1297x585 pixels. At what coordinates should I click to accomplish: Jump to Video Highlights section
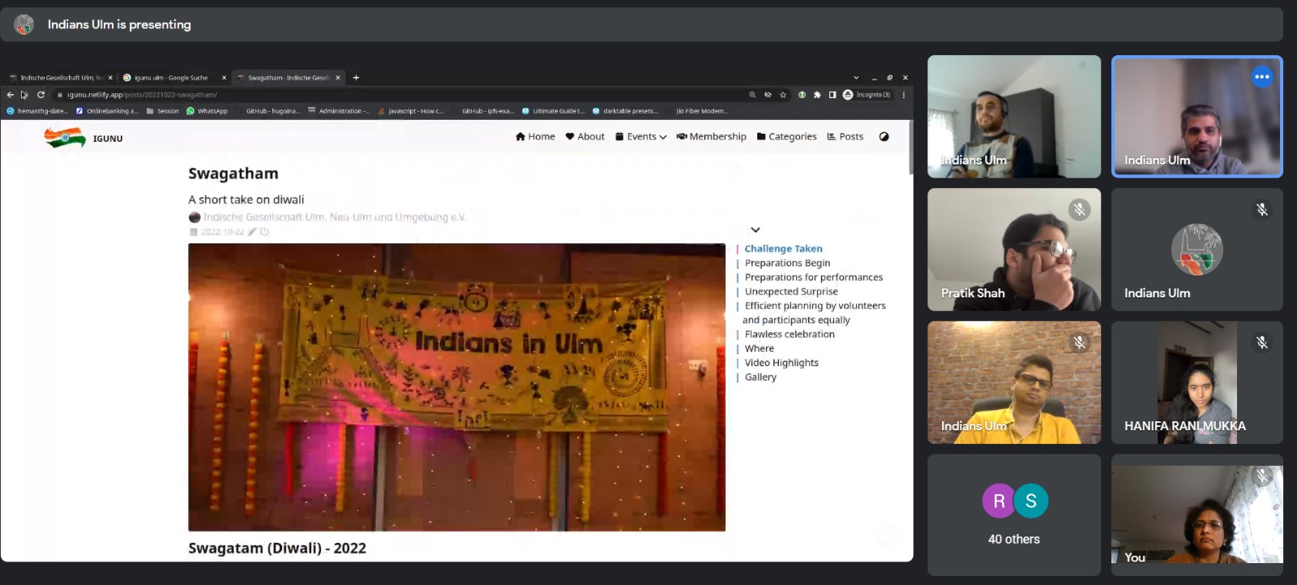pos(781,363)
